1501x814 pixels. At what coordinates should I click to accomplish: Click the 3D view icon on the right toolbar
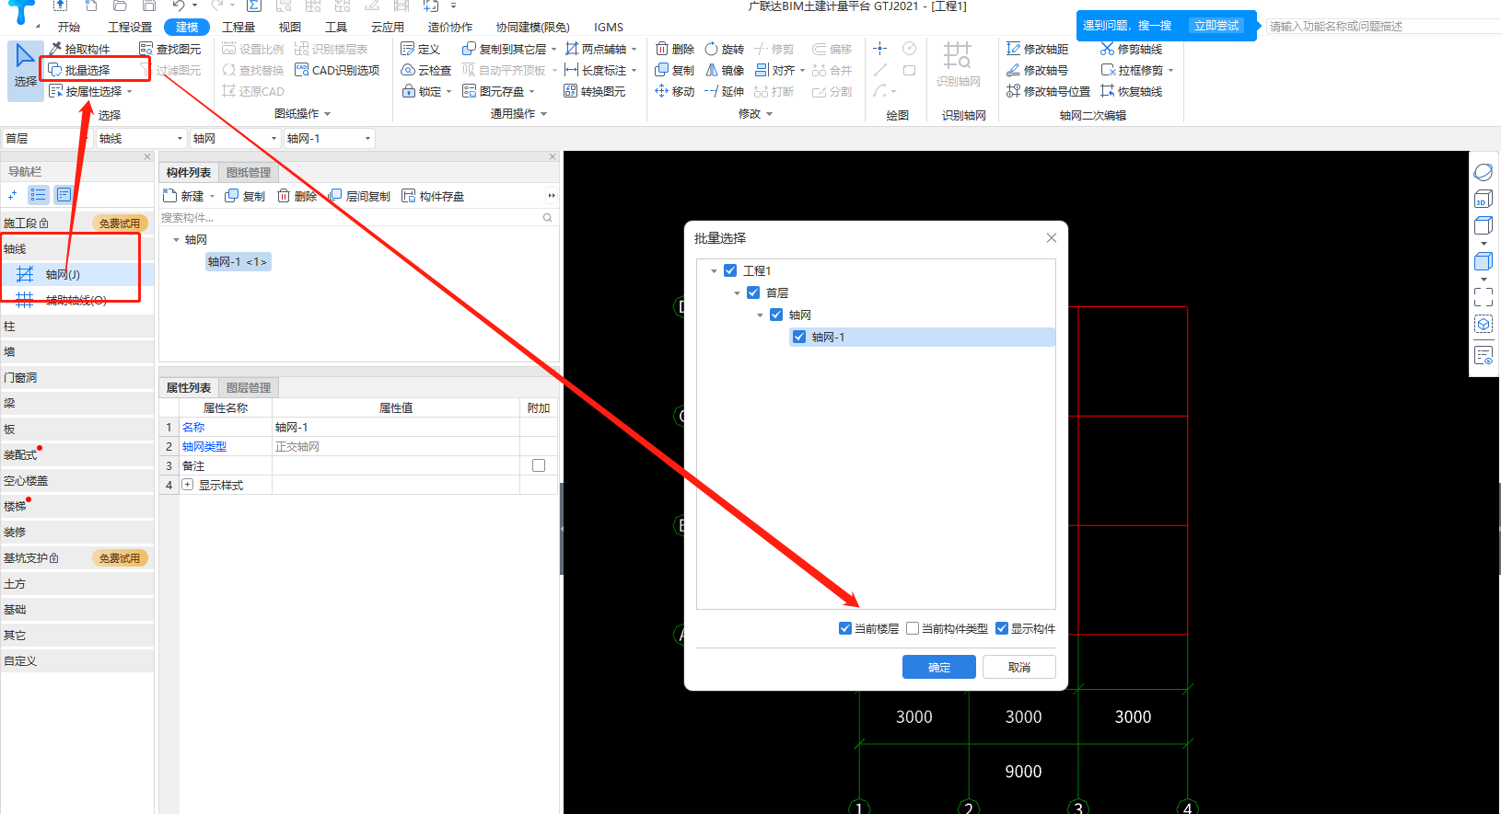pyautogui.click(x=1483, y=200)
